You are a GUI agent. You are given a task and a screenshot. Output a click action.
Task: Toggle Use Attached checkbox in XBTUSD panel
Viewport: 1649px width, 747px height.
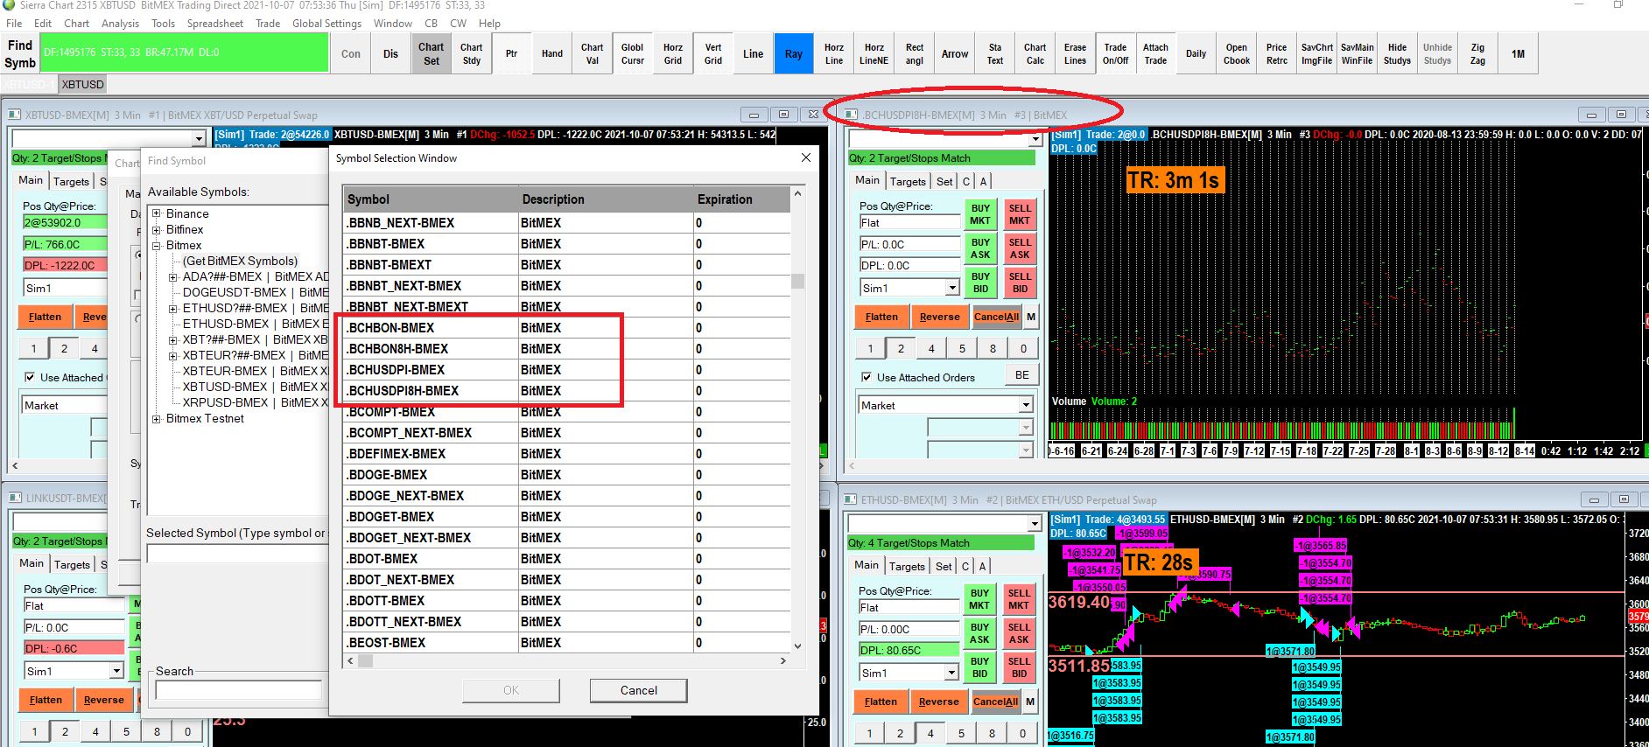[30, 378]
